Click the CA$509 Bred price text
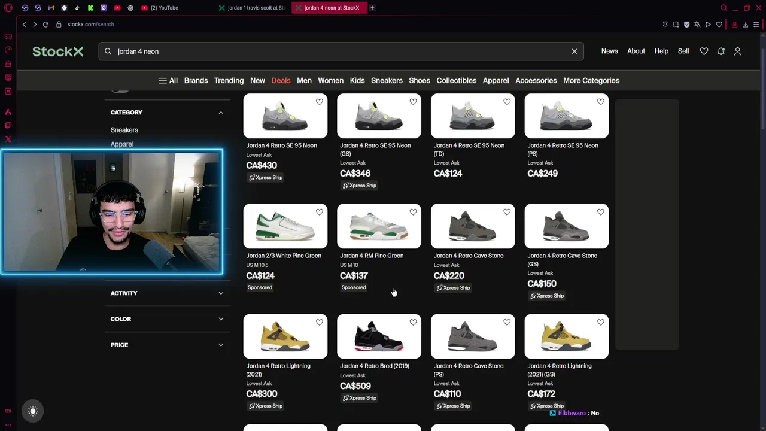 click(355, 386)
